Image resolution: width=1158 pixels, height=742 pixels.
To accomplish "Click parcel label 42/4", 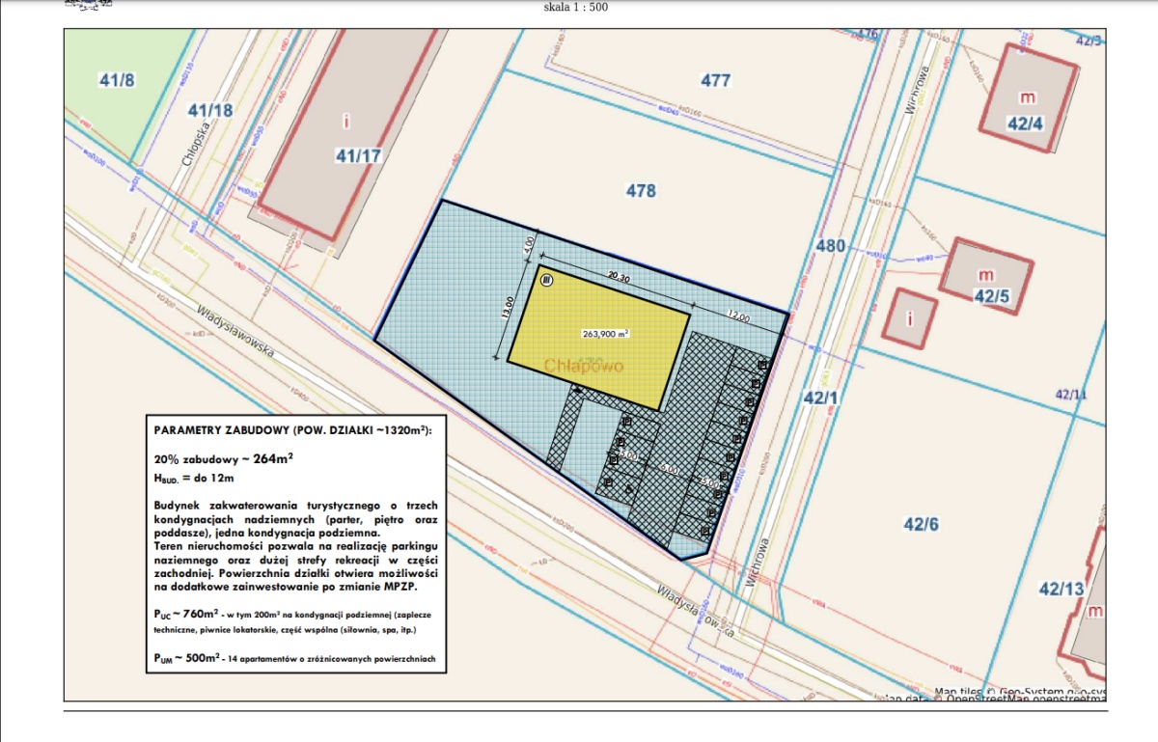I will [1025, 124].
